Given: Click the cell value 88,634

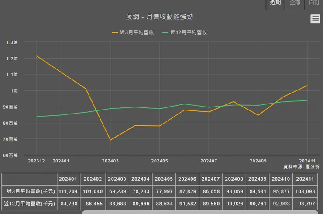Looking at the screenshot, I should (165, 204).
